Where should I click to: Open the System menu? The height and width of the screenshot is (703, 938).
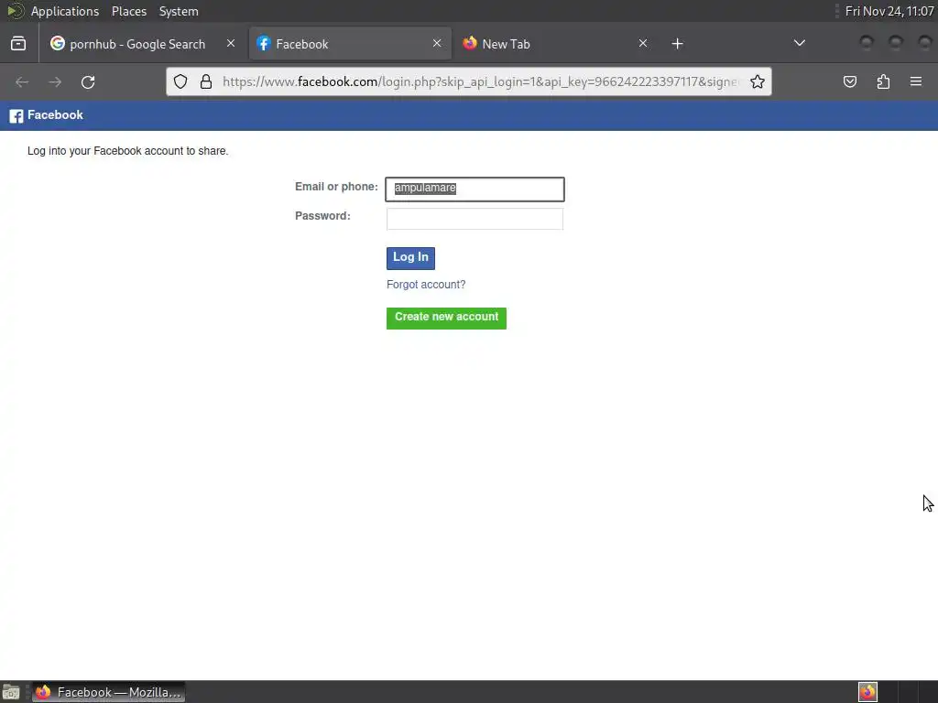click(179, 11)
